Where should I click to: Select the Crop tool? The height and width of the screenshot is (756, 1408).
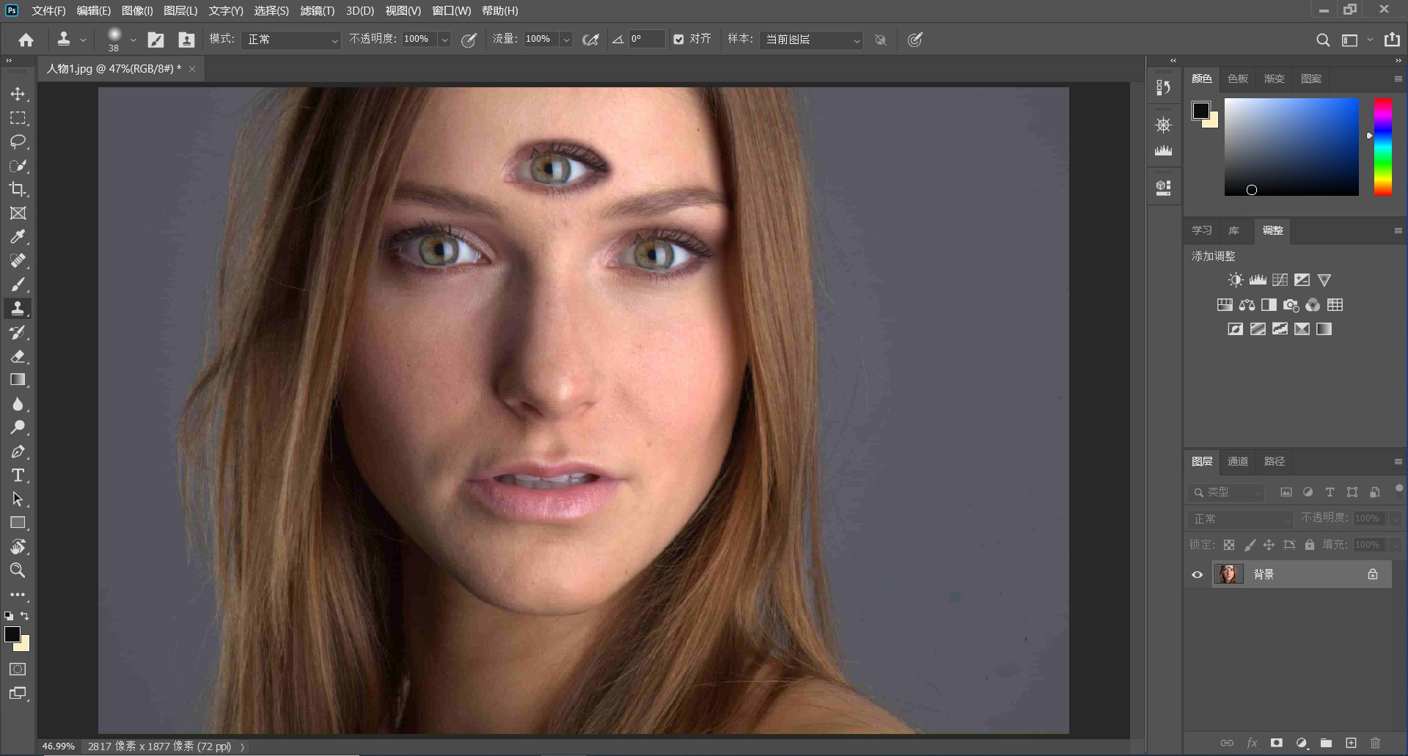tap(18, 189)
